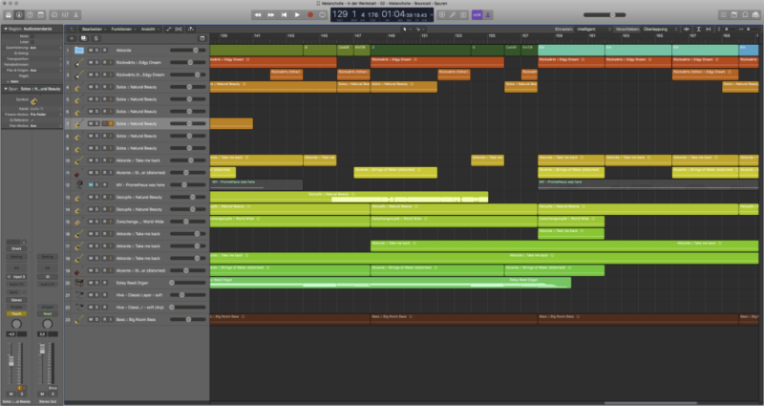Toggle the Global Tracks button
The height and width of the screenshot is (406, 764).
click(x=202, y=38)
